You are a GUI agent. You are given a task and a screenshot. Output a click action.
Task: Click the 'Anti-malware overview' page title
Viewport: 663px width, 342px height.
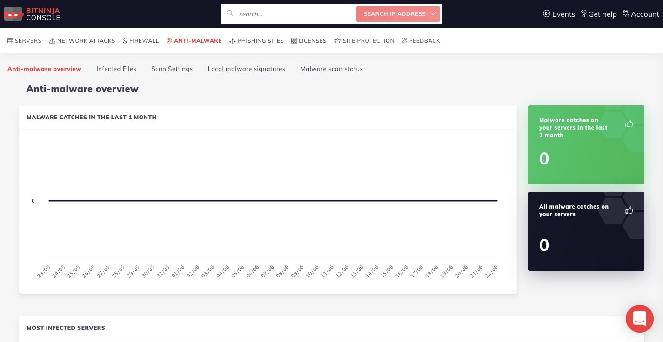82,89
